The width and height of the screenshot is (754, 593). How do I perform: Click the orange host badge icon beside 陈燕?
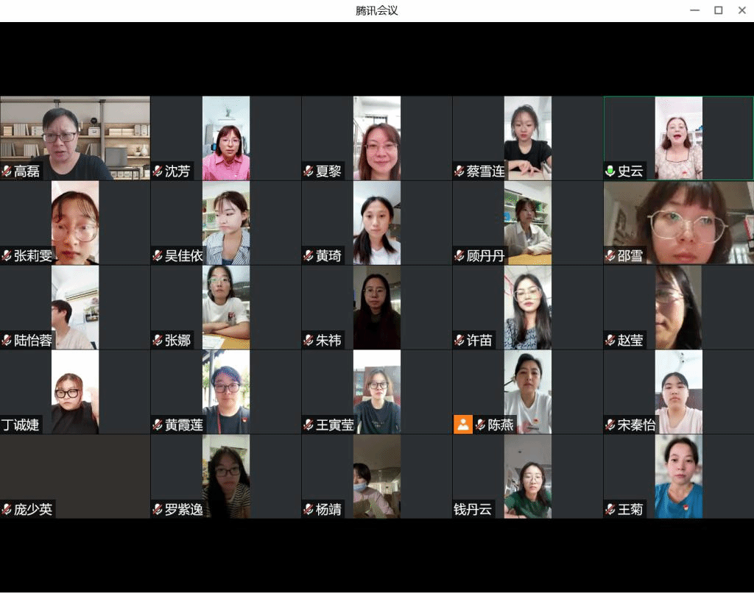pos(462,425)
